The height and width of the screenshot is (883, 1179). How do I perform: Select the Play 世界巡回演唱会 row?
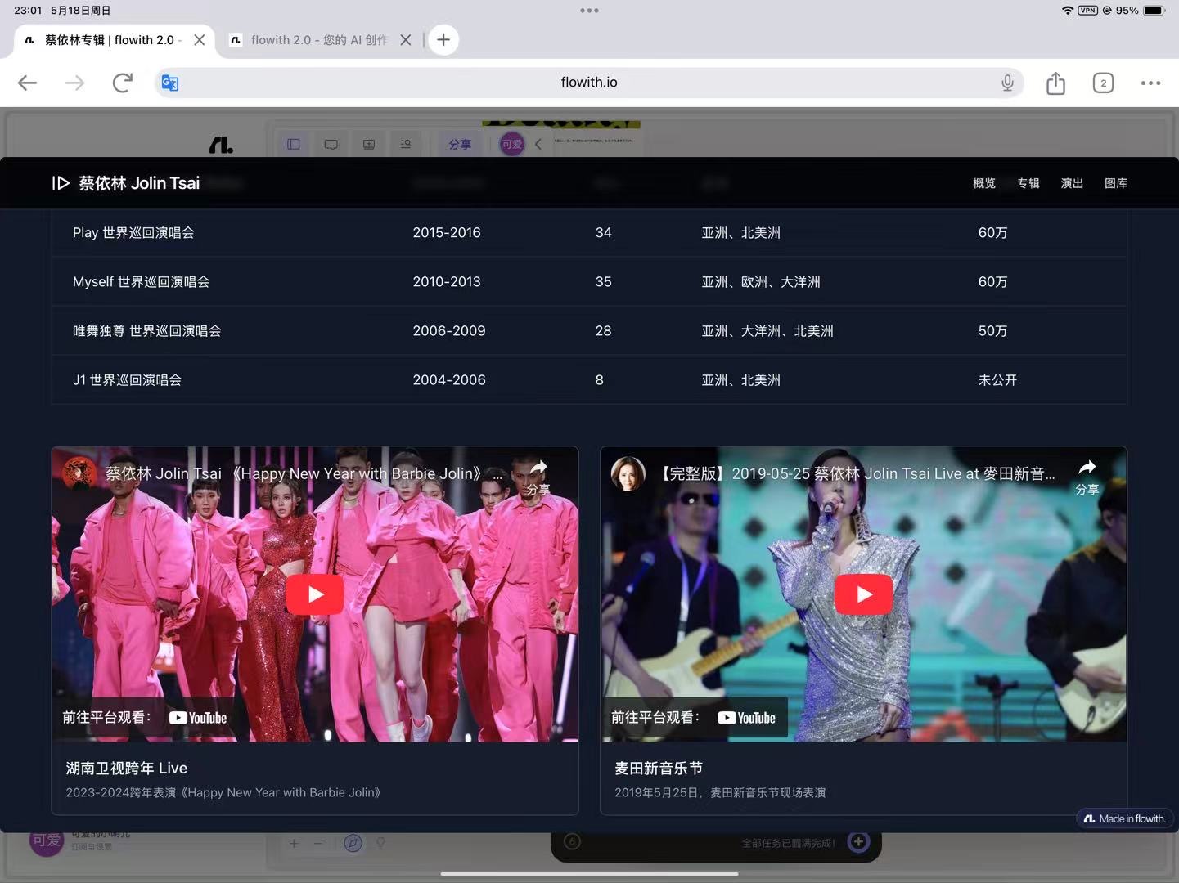[x=589, y=233]
